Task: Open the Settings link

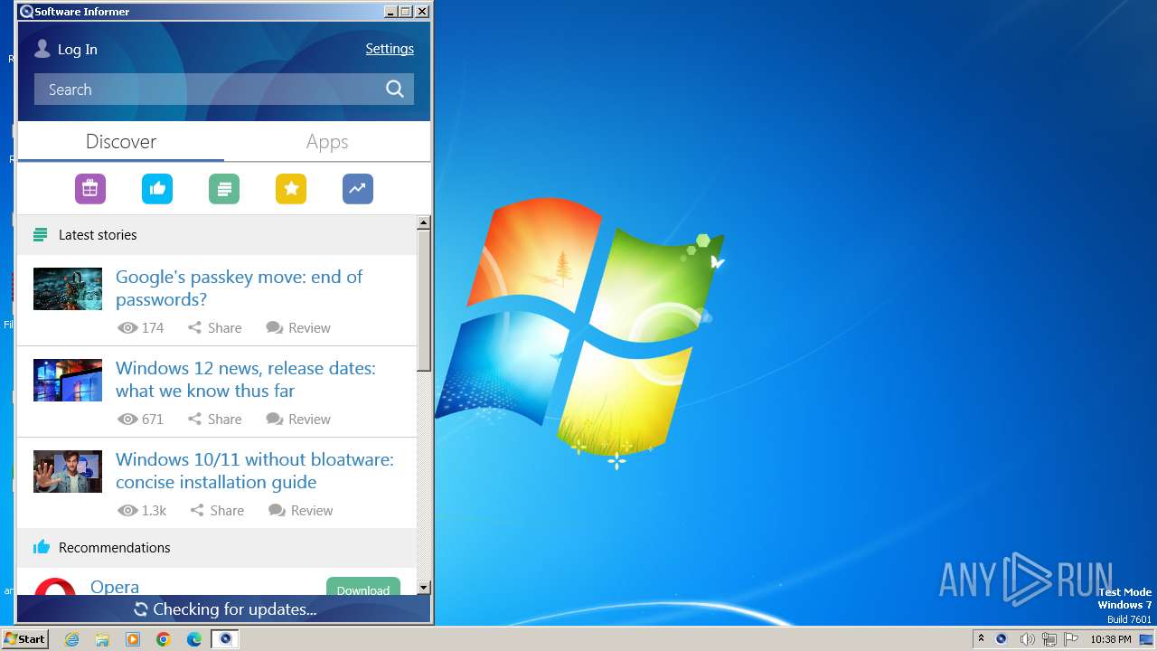Action: 390,49
